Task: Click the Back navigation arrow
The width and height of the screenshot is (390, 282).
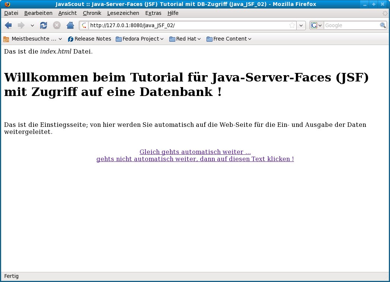Action: 8,25
